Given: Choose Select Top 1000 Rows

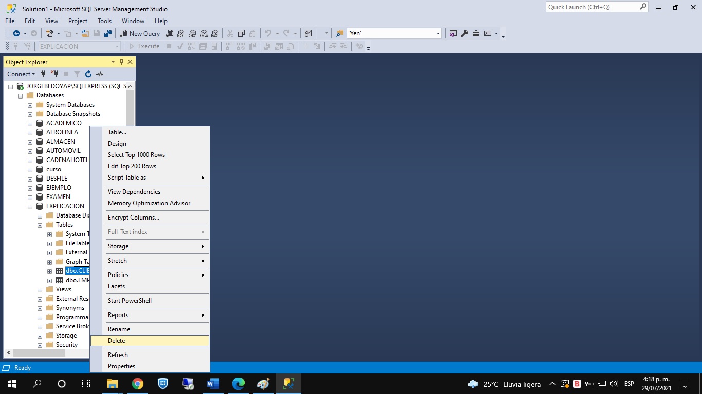Looking at the screenshot, I should (150, 155).
